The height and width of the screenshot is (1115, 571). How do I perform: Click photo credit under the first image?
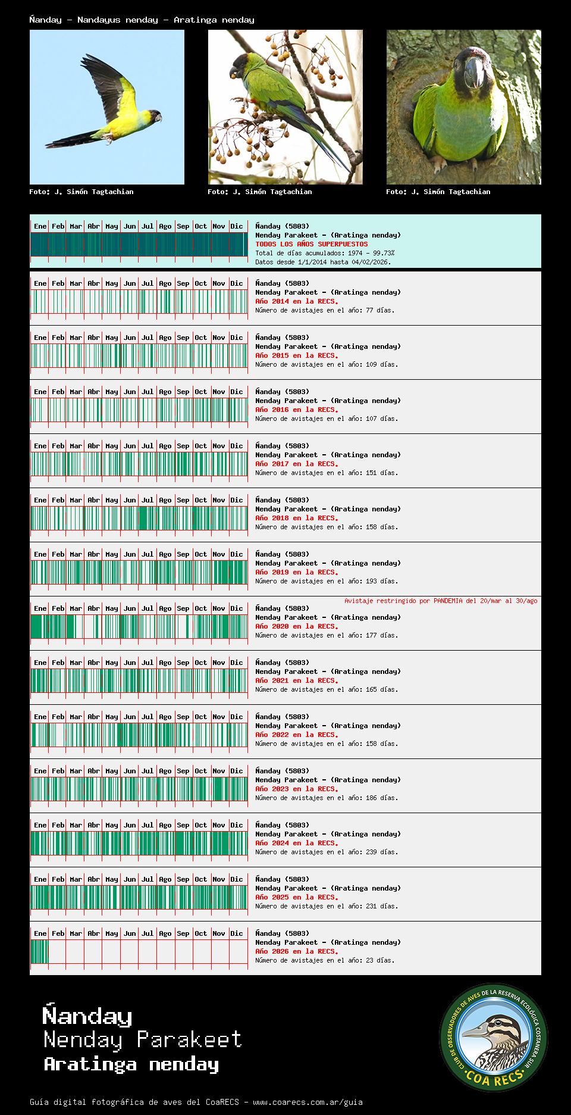pos(81,192)
